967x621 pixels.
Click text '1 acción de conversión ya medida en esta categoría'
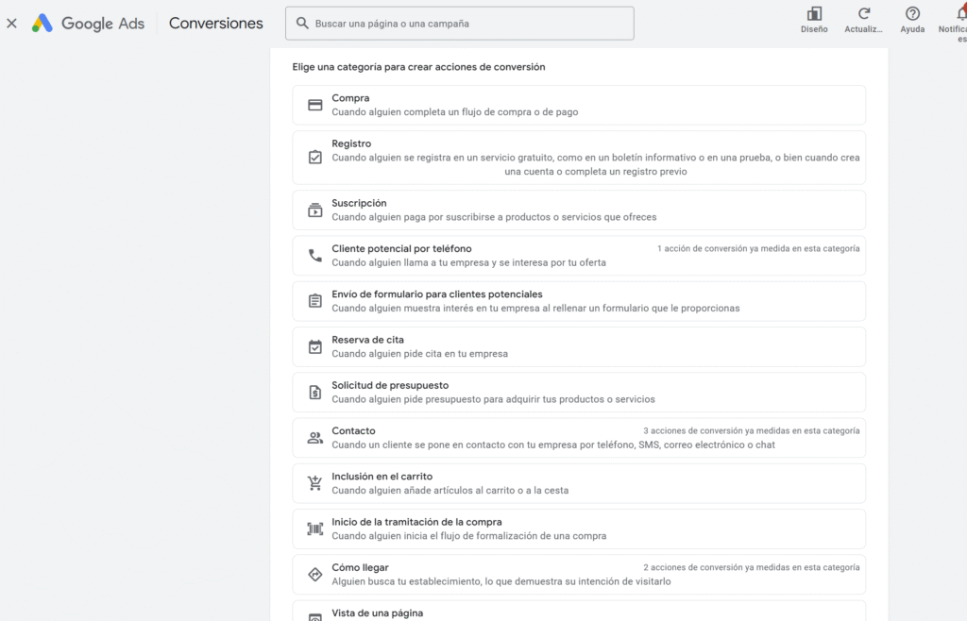[758, 248]
